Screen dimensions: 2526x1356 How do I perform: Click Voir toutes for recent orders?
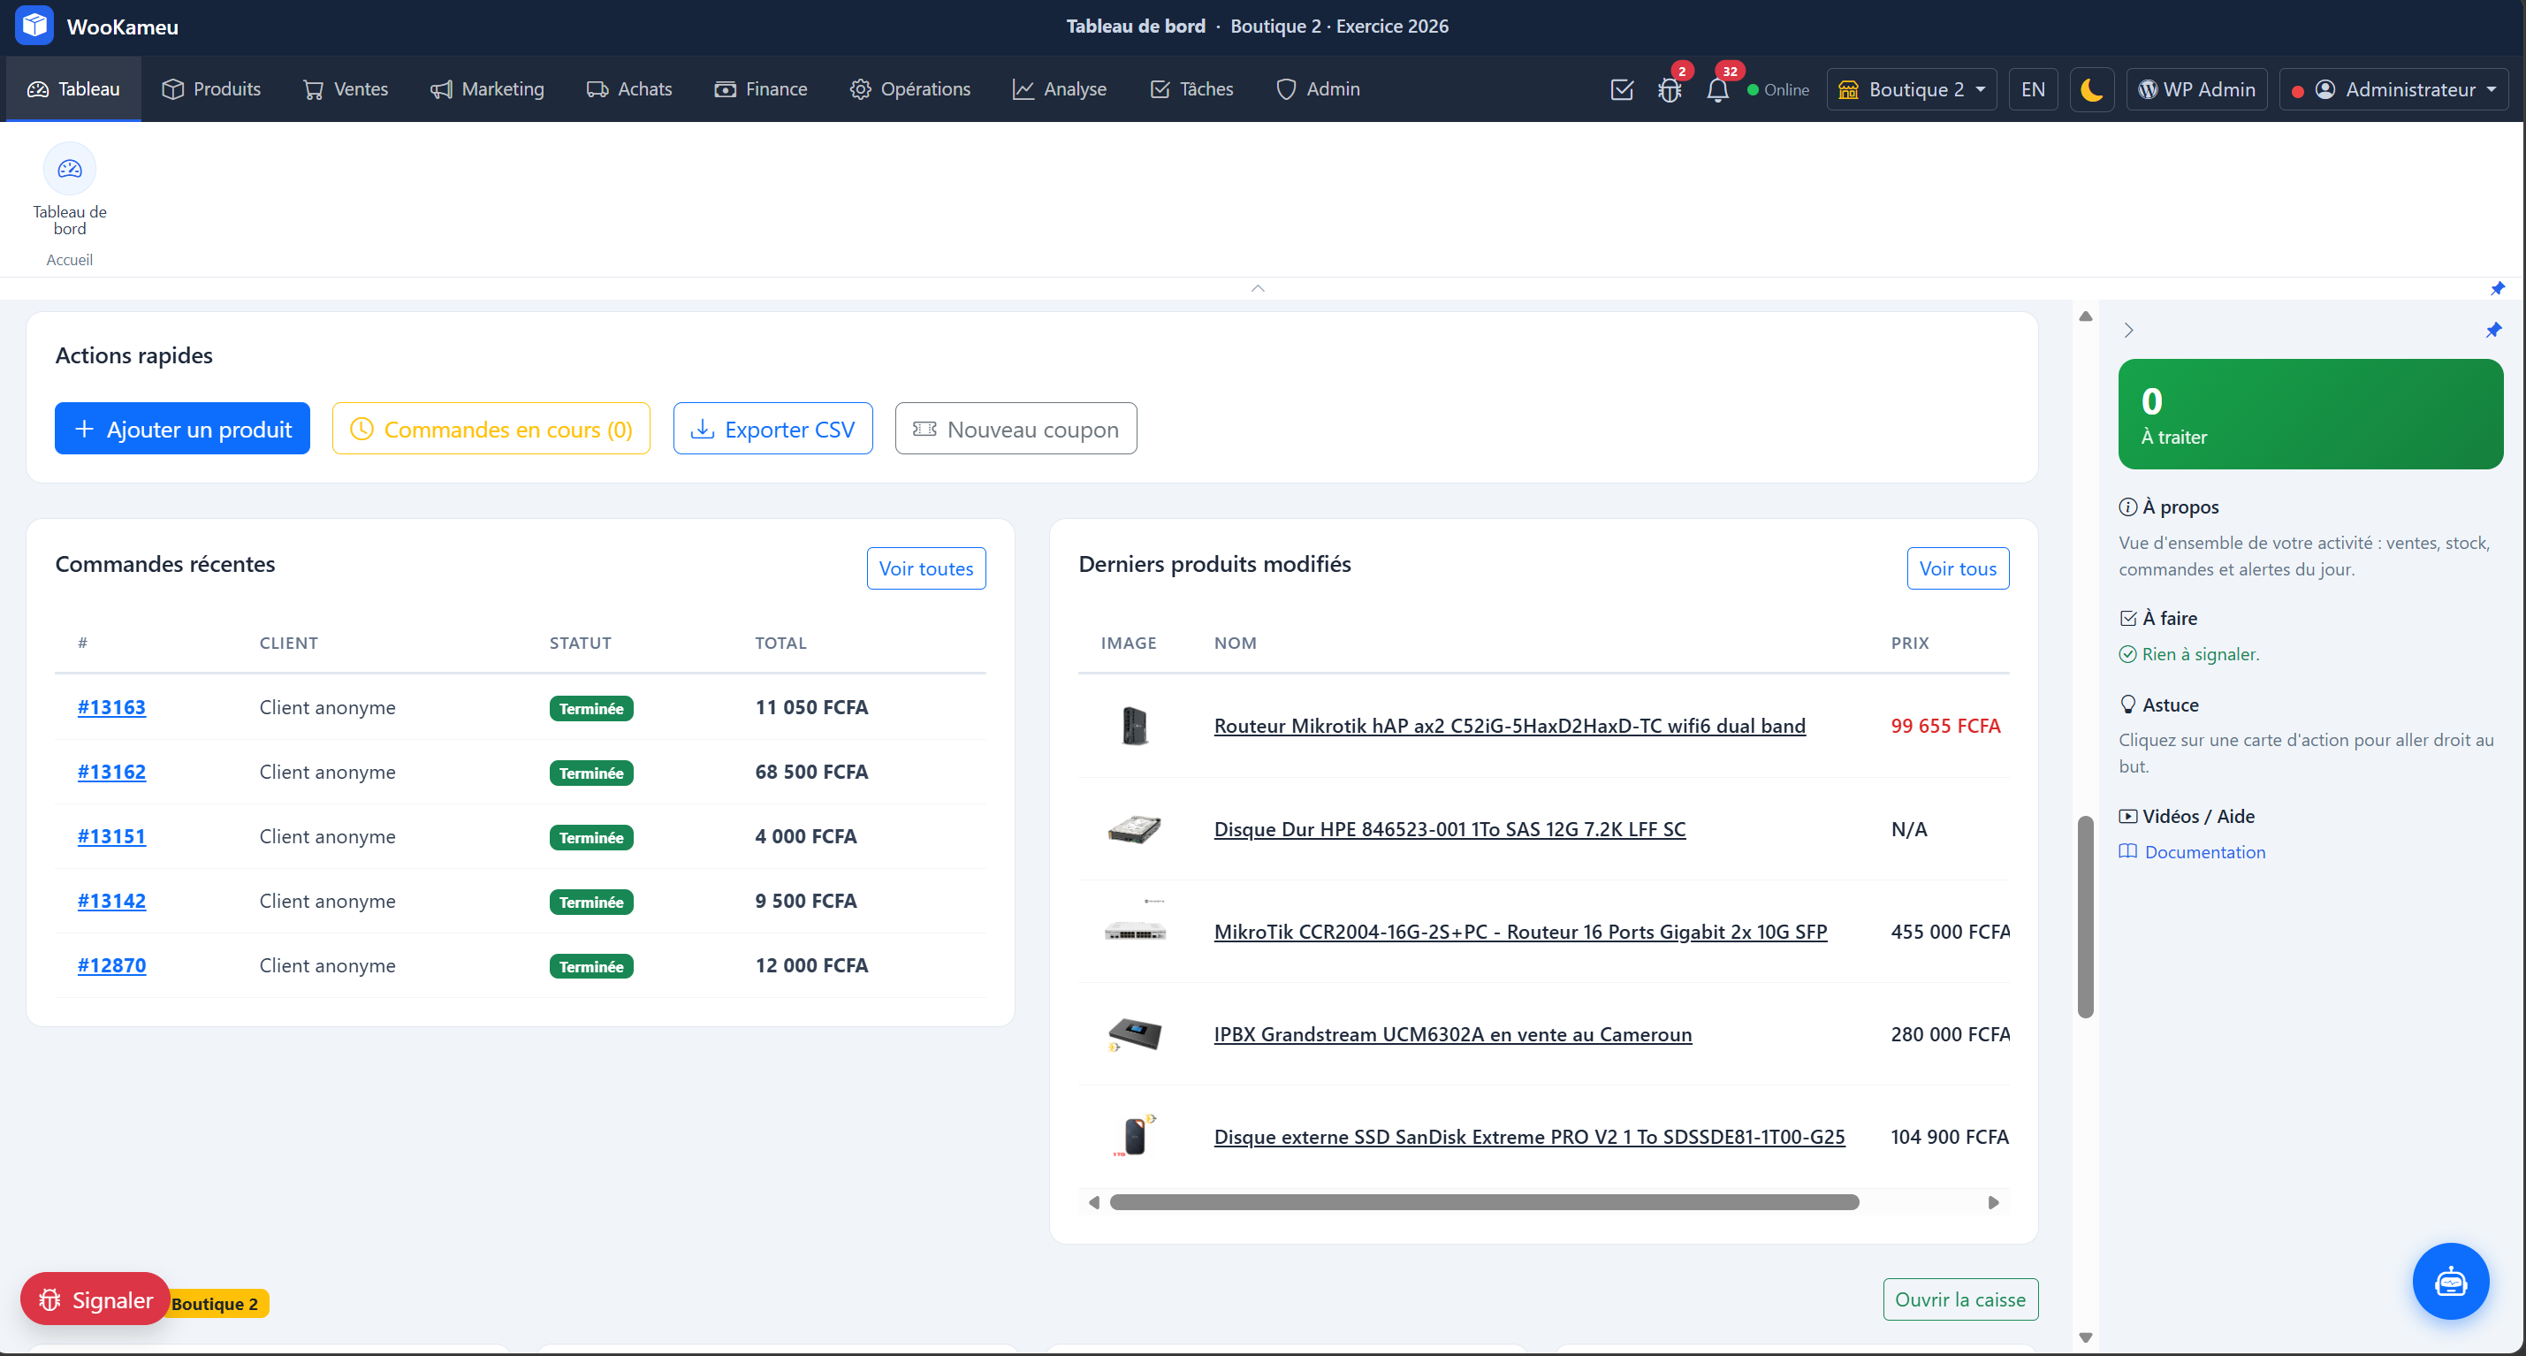tap(925, 568)
